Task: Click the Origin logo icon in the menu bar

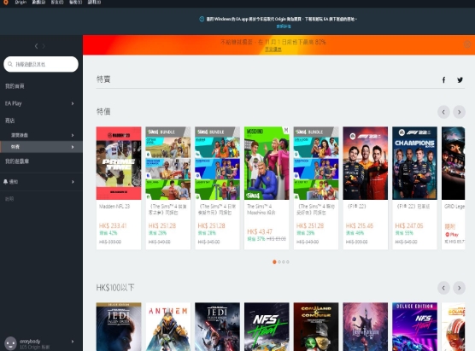Action: pos(5,3)
